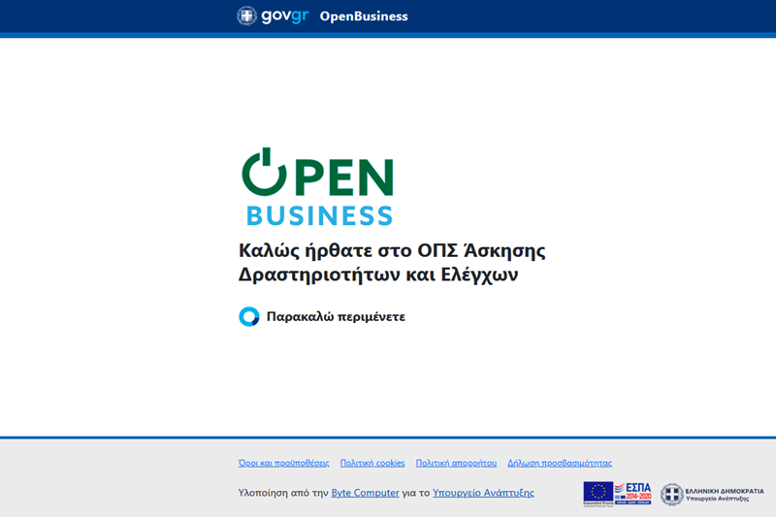
Task: Open the OpenBusiness header title
Action: [x=364, y=16]
